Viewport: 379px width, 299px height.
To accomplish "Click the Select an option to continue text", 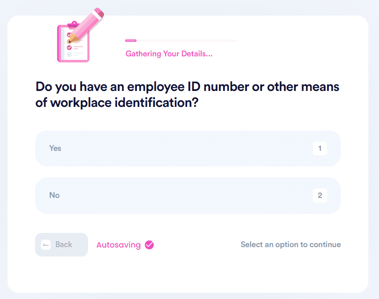I will pos(291,244).
